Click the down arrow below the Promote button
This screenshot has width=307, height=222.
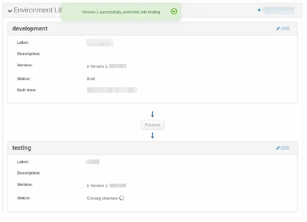point(152,136)
